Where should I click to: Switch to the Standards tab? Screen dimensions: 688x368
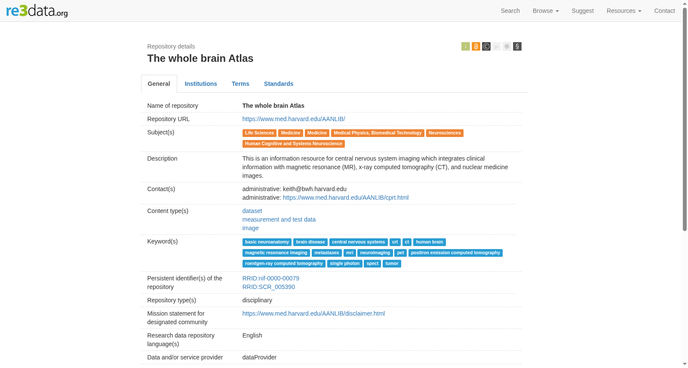[279, 84]
